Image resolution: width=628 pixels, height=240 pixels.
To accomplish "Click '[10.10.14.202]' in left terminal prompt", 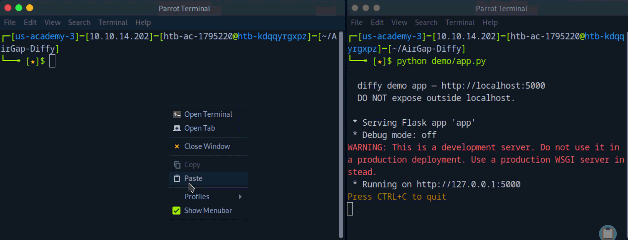I will (x=119, y=36).
